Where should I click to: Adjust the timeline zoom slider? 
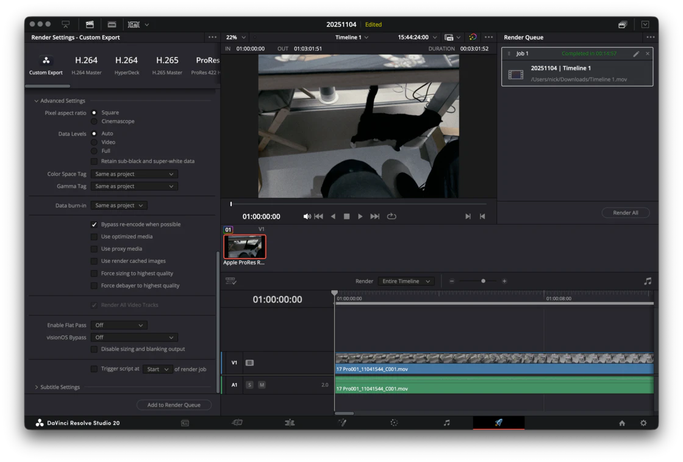coord(483,281)
